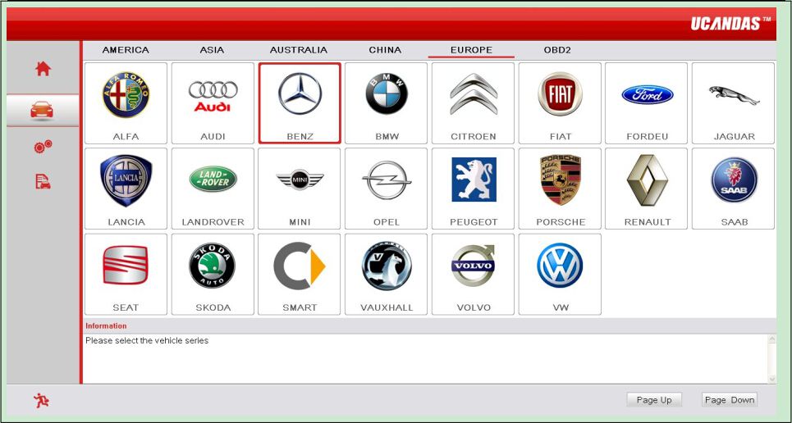
Task: Click the vehicle report sidebar icon
Action: pyautogui.click(x=43, y=182)
